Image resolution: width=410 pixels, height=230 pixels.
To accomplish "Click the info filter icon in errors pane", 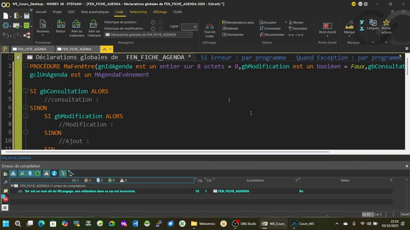I will [x=54, y=173].
